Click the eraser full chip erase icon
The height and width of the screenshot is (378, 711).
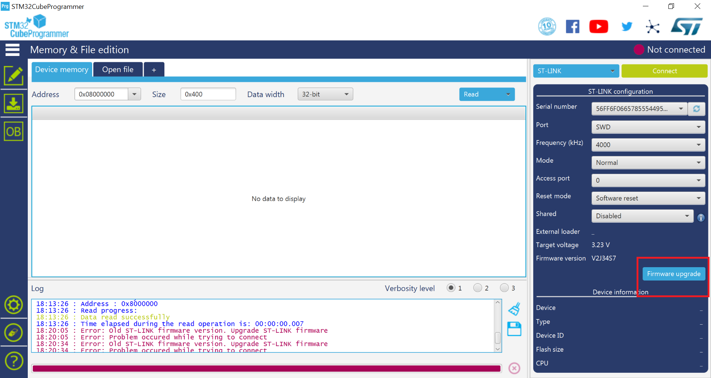pyautogui.click(x=14, y=333)
